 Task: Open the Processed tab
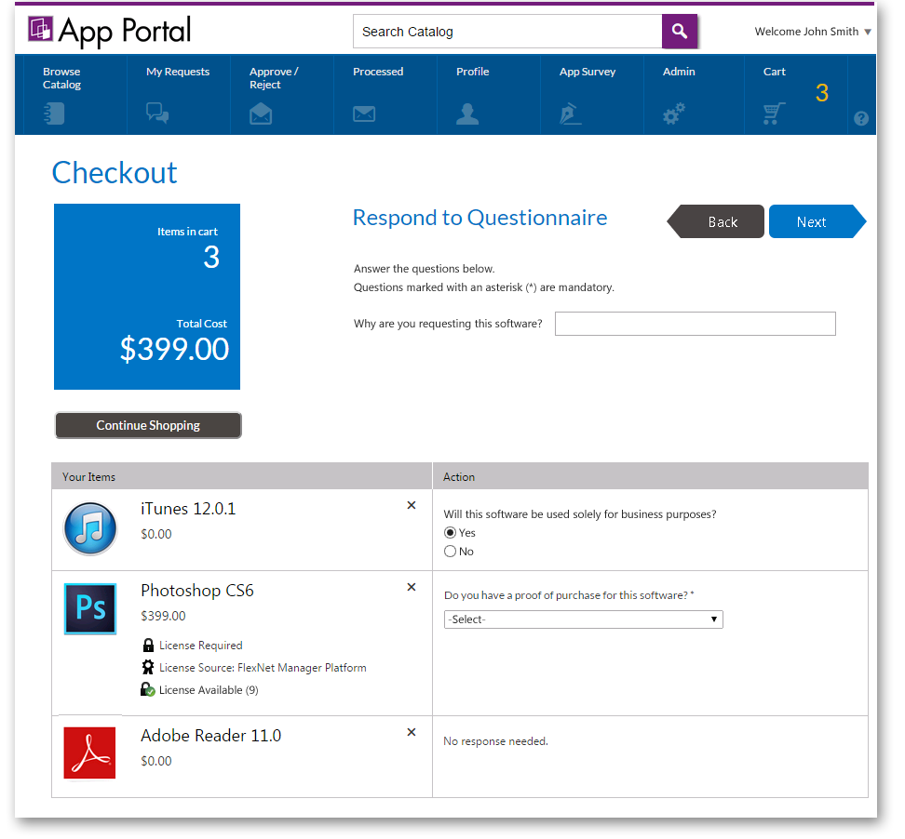pos(376,88)
